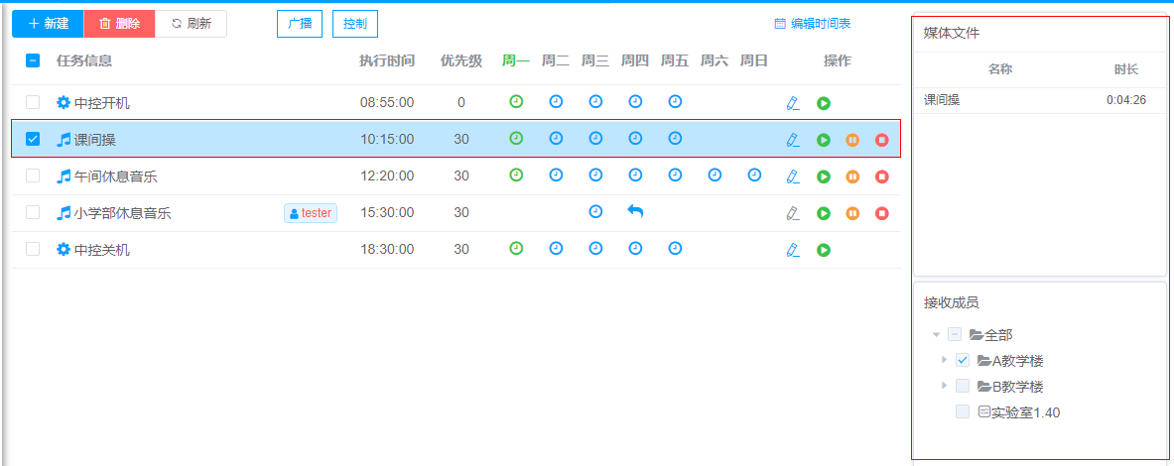
Task: Click the green Monday clock for 中控关机
Action: (x=516, y=248)
